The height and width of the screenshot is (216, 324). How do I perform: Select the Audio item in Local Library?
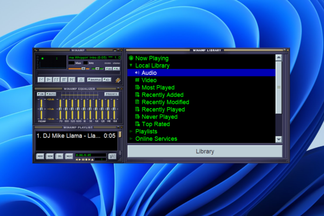tap(201, 73)
